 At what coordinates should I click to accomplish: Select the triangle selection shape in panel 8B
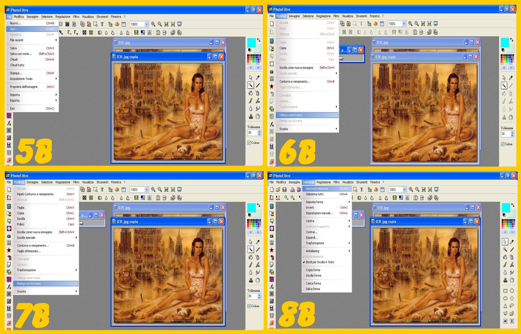pyautogui.click(x=505, y=306)
